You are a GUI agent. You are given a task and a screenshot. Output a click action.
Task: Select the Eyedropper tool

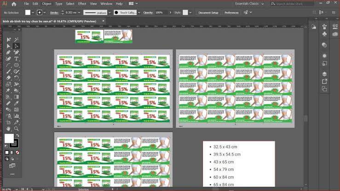pyautogui.click(x=16, y=103)
